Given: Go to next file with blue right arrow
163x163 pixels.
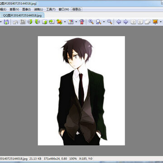Looking at the screenshot, I should click(x=126, y=22).
